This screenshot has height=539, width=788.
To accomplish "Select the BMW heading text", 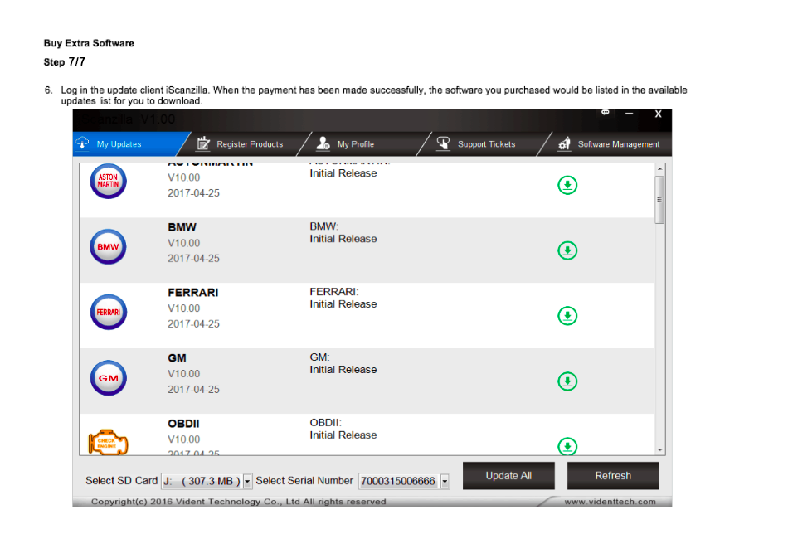I will [182, 227].
